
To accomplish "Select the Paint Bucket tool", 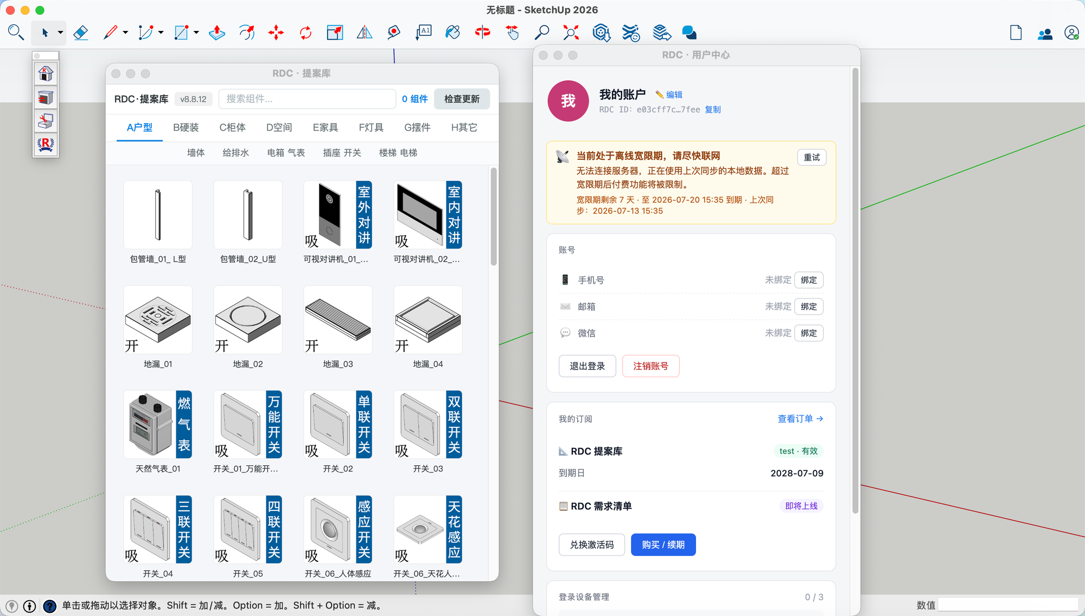I will (453, 33).
